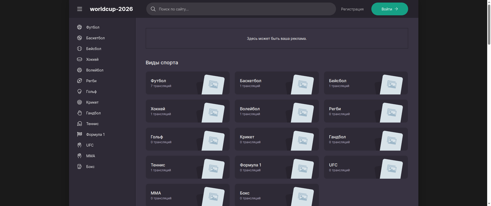Click the Гандбол card placeholder image
Image resolution: width=491 pixels, height=206 pixels.
pos(391,140)
